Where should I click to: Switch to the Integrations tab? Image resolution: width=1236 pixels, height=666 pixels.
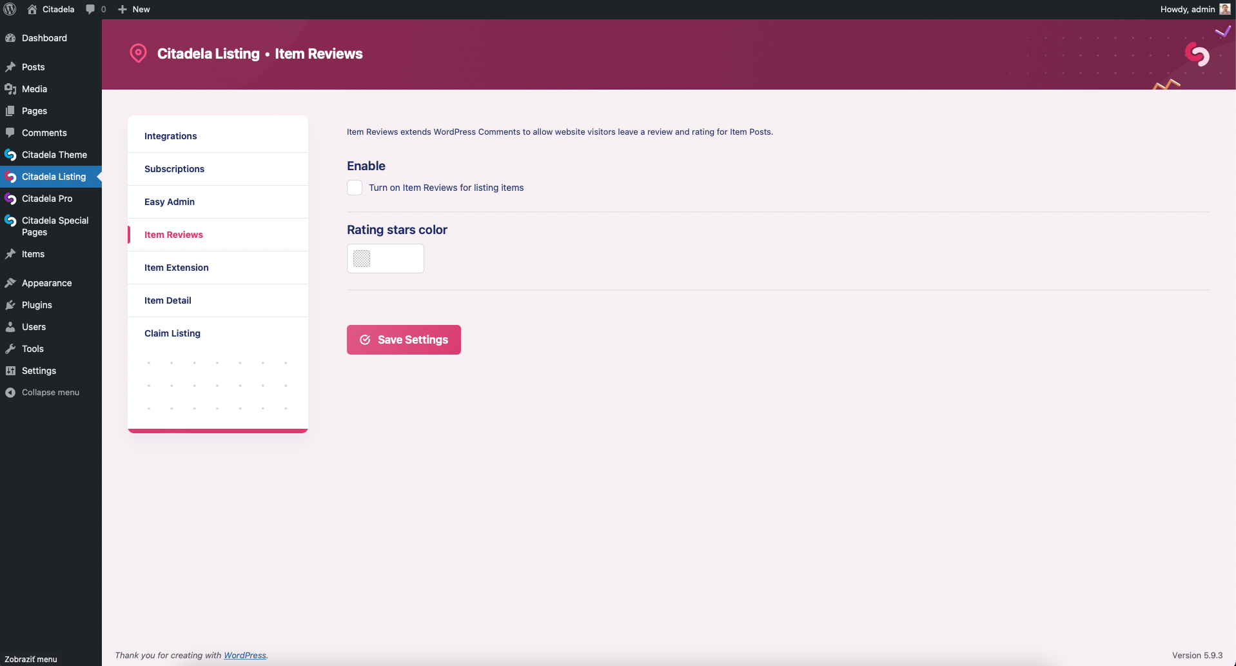[171, 136]
